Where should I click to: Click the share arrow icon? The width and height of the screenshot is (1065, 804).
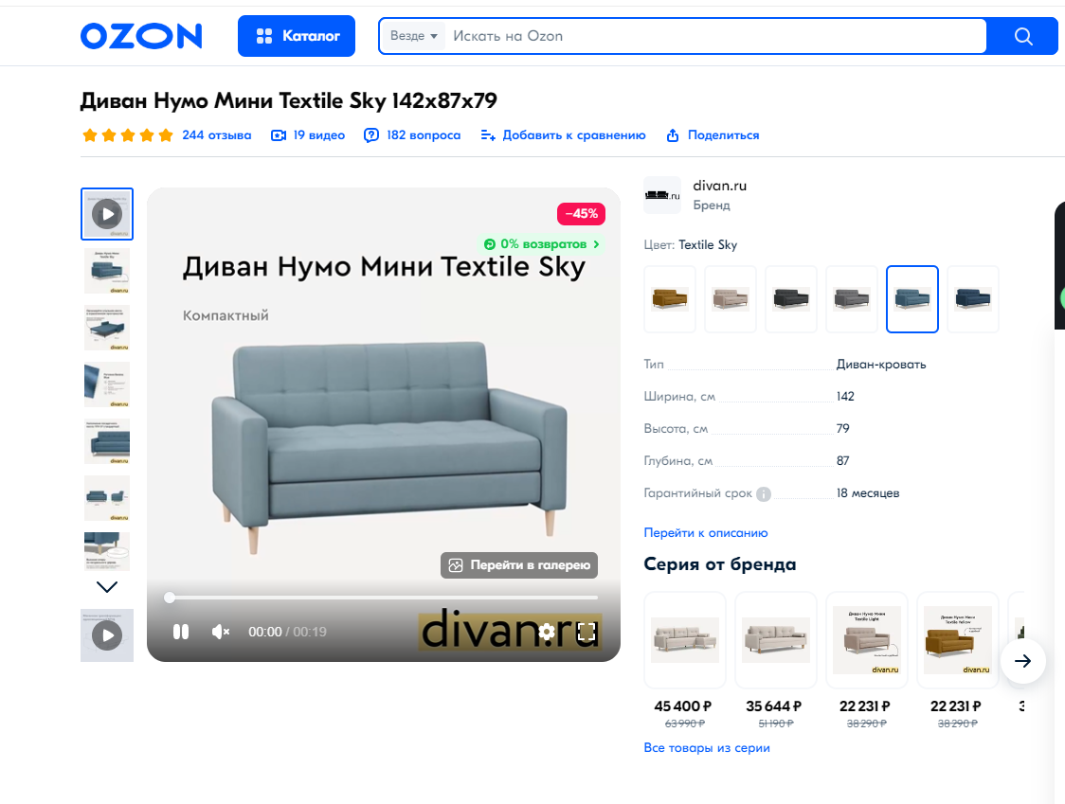673,135
